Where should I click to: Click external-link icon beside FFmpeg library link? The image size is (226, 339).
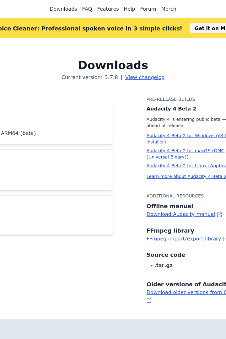pos(225,239)
